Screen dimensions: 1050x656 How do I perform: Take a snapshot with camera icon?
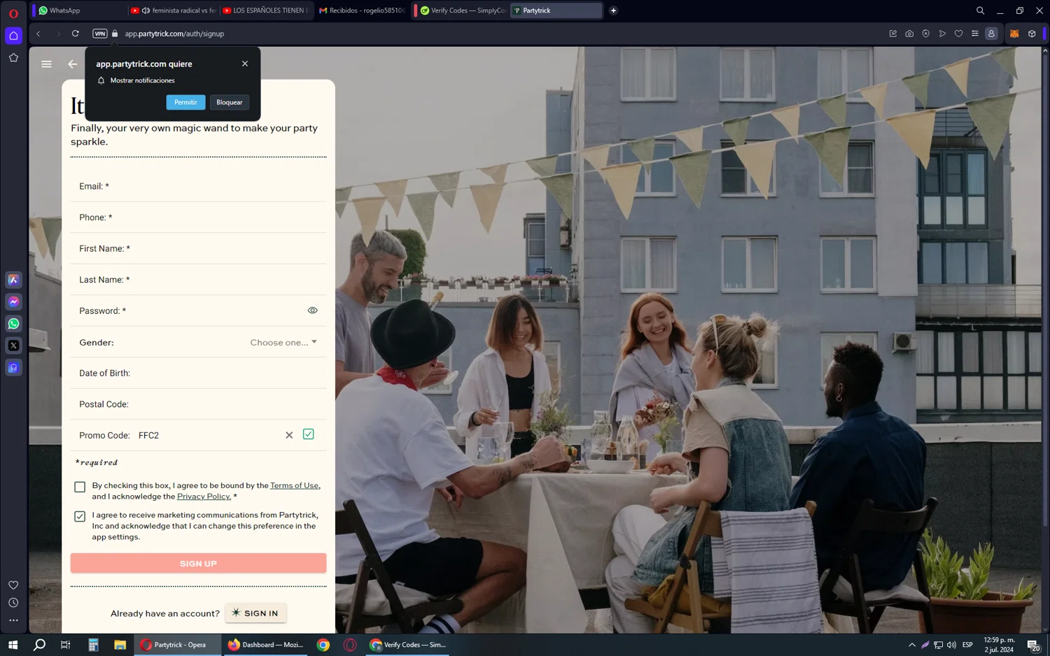[x=909, y=34]
